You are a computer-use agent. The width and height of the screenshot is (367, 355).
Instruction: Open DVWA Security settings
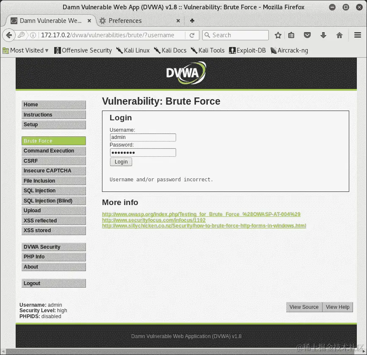point(54,247)
